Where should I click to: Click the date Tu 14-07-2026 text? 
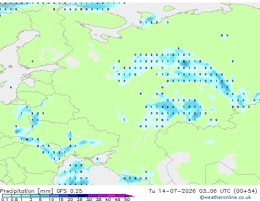point(172,191)
